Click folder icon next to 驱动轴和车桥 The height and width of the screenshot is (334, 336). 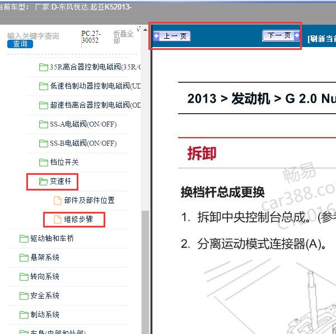point(24,239)
